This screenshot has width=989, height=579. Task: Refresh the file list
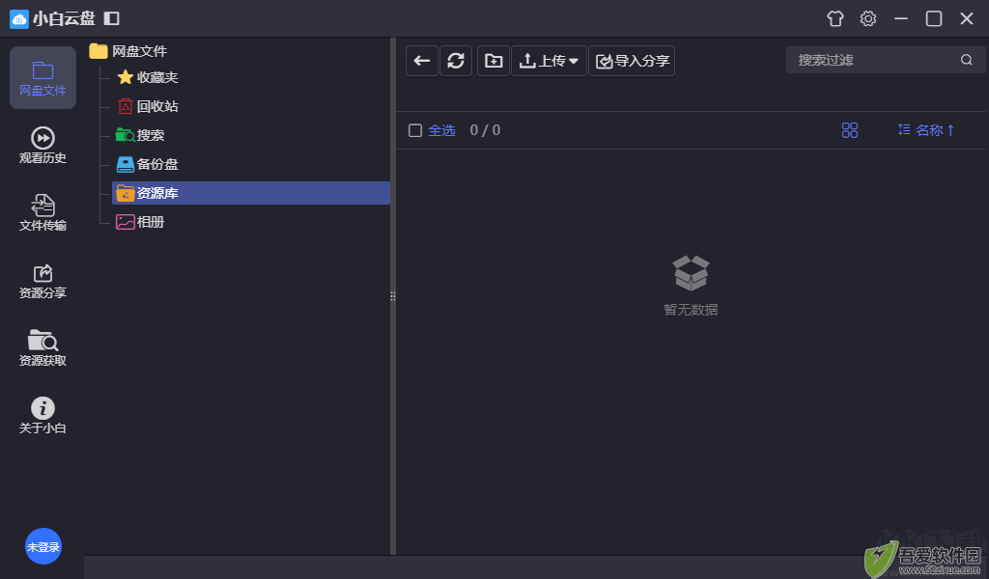pyautogui.click(x=456, y=61)
